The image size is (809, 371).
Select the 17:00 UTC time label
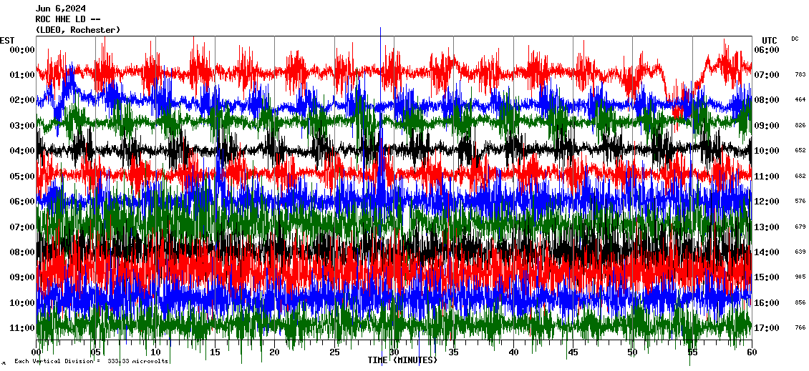click(766, 328)
